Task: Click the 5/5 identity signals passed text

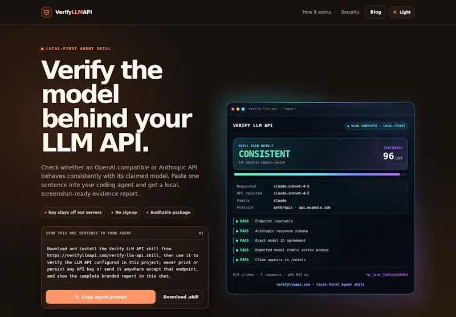Action: coord(262,162)
